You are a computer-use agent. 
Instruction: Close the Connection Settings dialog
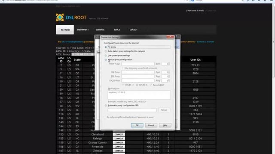pos(170,37)
